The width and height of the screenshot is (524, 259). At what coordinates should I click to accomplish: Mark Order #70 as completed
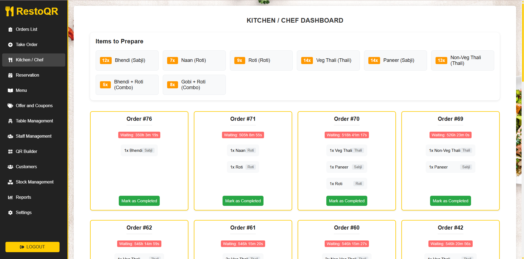(x=347, y=201)
